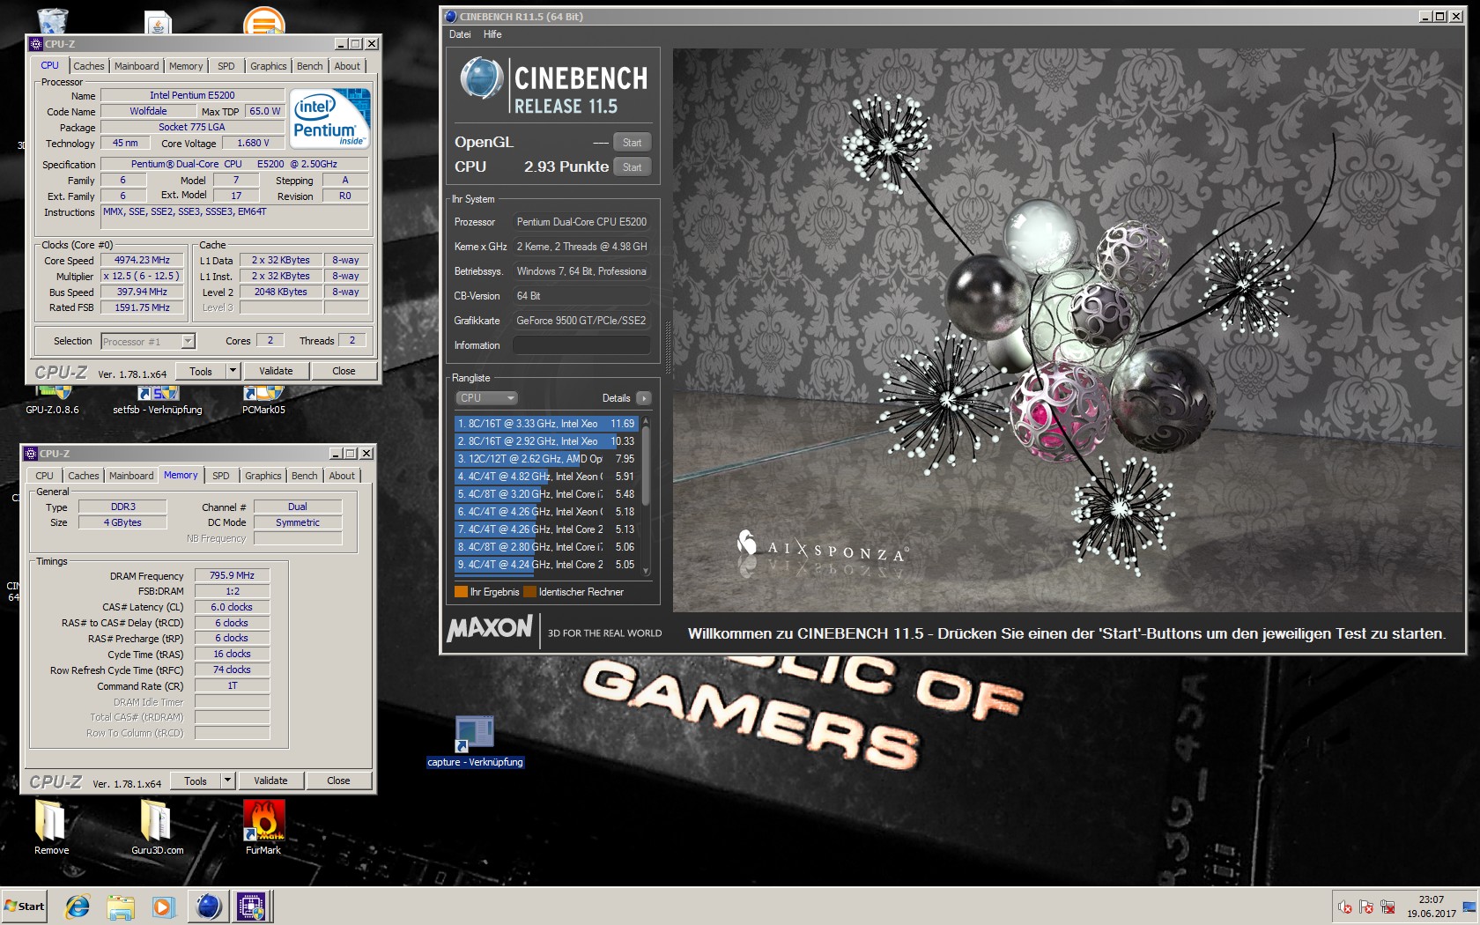Image resolution: width=1480 pixels, height=925 pixels.
Task: Open the Datei menu in Cinebench
Action: [460, 34]
